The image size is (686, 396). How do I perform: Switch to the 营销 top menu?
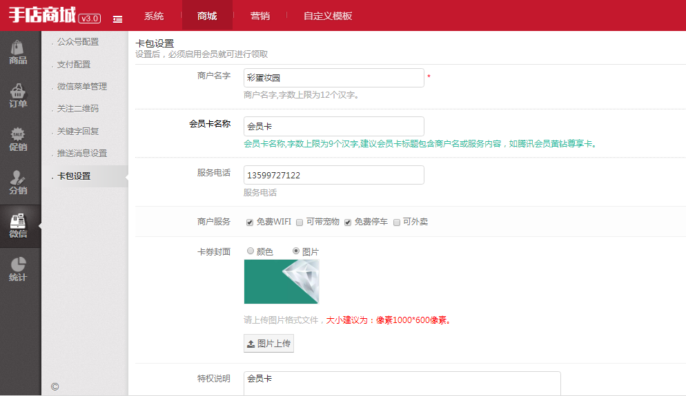260,16
